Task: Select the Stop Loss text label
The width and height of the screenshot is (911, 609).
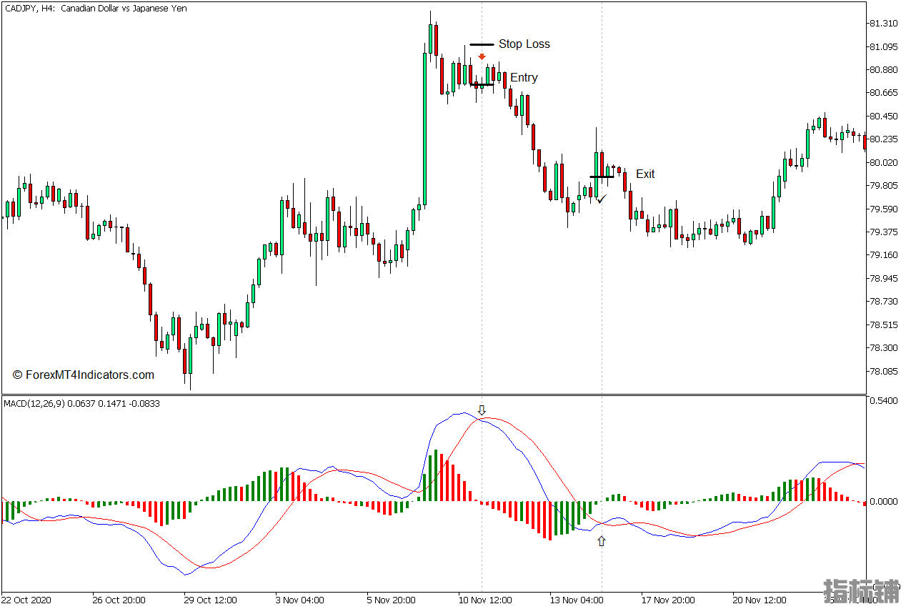Action: 524,44
